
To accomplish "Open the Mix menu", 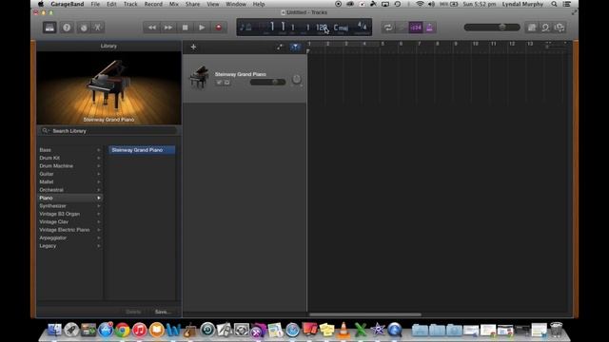I will 174,4.
